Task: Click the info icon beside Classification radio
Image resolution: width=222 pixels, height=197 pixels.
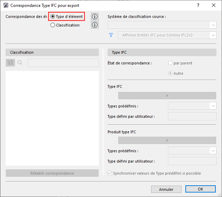Action: [95, 25]
